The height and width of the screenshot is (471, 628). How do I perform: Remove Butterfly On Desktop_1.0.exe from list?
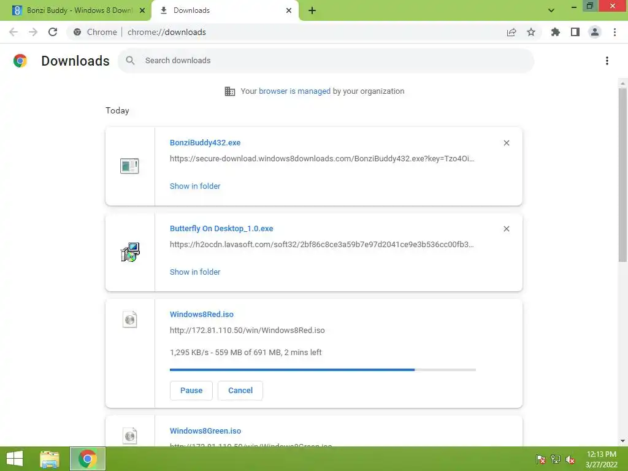coord(506,229)
